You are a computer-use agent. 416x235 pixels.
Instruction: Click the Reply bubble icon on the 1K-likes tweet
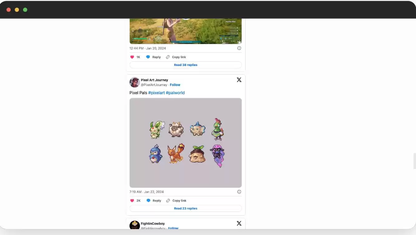148,57
